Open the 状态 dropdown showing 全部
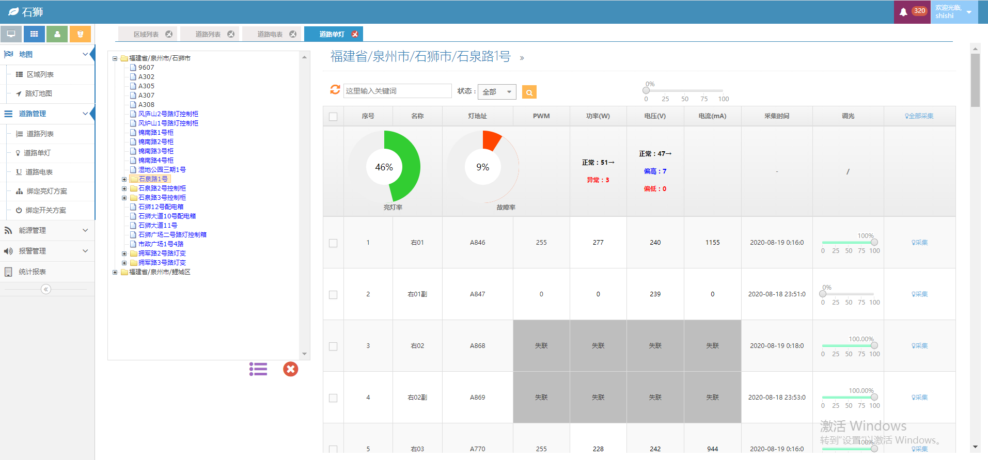 pyautogui.click(x=496, y=92)
